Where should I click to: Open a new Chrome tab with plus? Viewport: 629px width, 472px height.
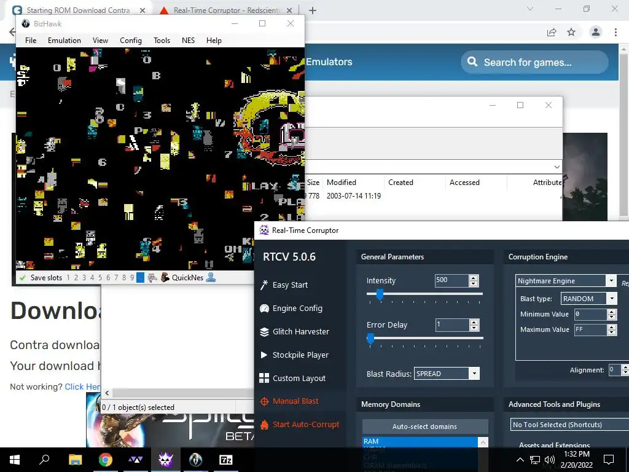313,10
